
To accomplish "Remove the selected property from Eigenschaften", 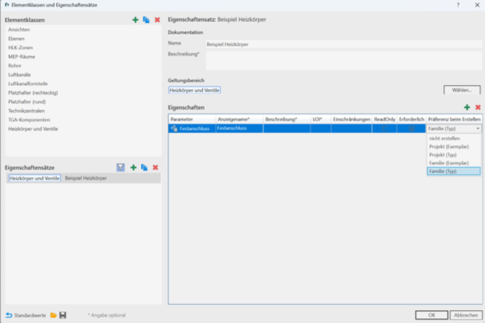I will coord(478,107).
